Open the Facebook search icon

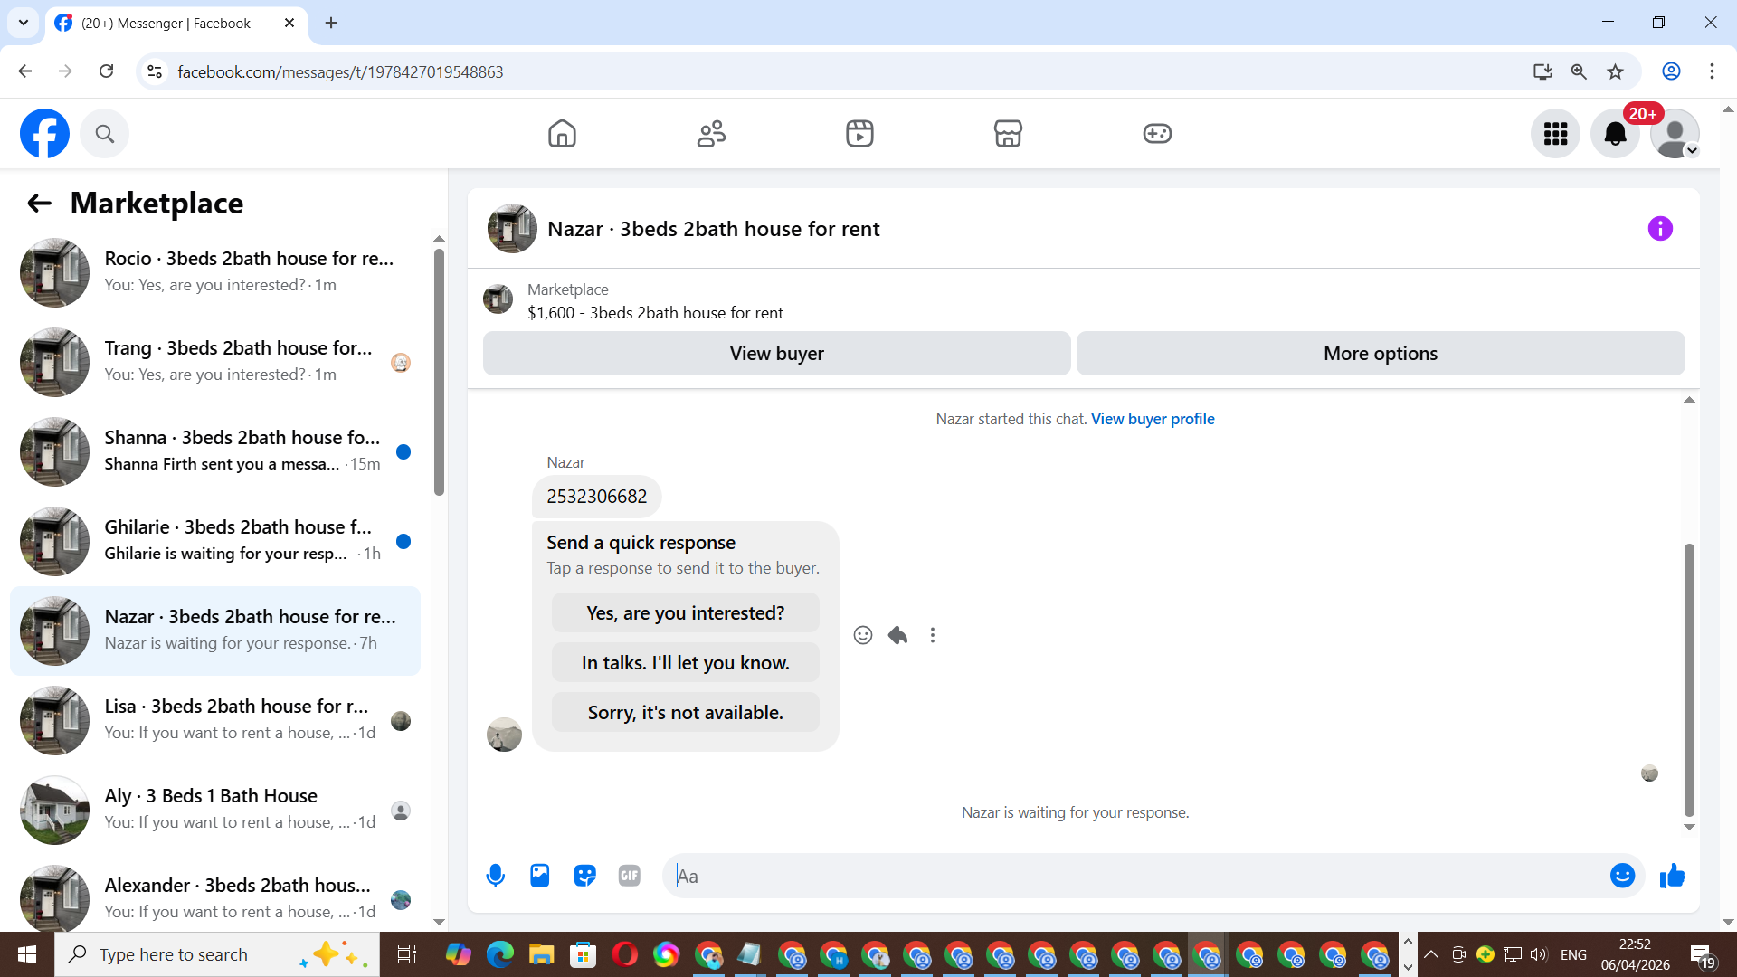(105, 134)
